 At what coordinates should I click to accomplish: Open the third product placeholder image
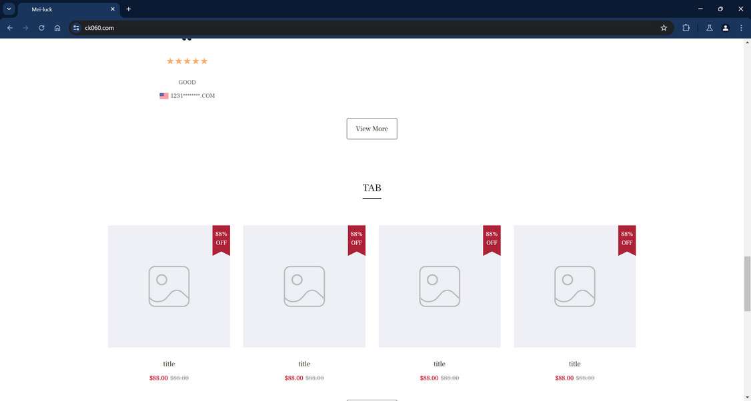pos(440,286)
